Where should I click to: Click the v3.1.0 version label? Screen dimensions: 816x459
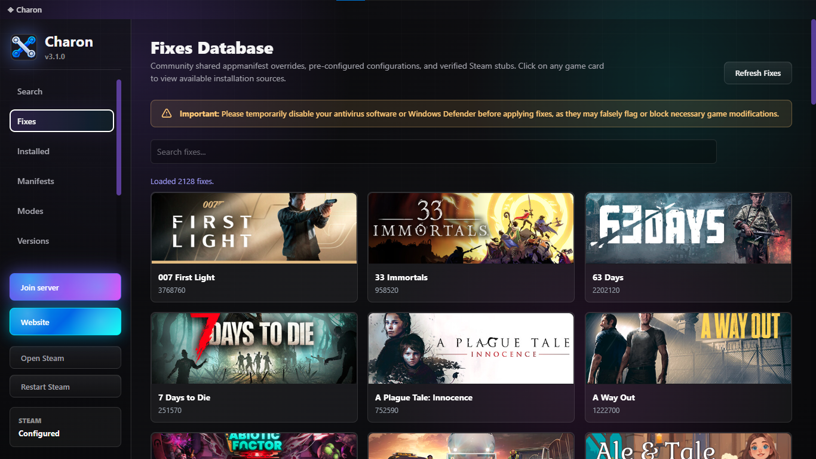(x=55, y=57)
